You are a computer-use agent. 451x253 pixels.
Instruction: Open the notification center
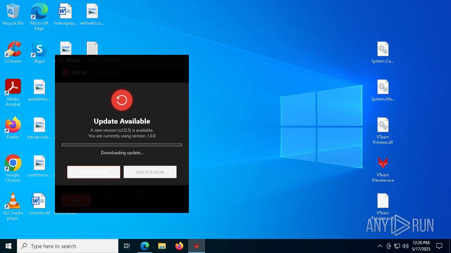pyautogui.click(x=439, y=246)
